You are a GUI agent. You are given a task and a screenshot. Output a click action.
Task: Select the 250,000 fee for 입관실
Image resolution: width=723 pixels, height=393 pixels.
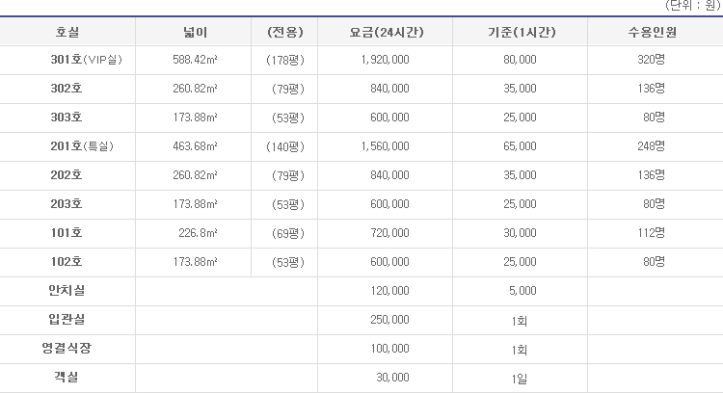click(389, 320)
